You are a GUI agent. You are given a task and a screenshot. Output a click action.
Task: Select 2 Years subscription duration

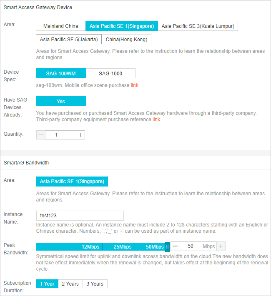[x=70, y=284]
